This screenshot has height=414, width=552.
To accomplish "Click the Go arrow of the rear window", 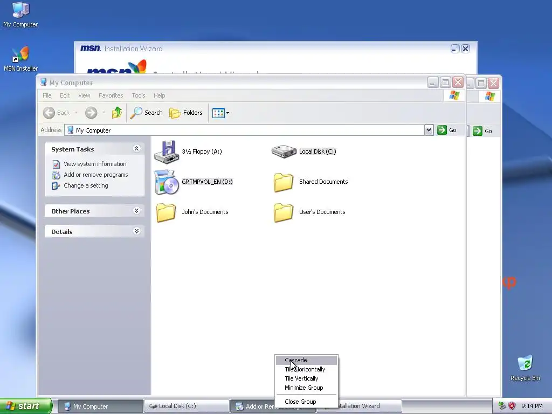I will tap(478, 131).
